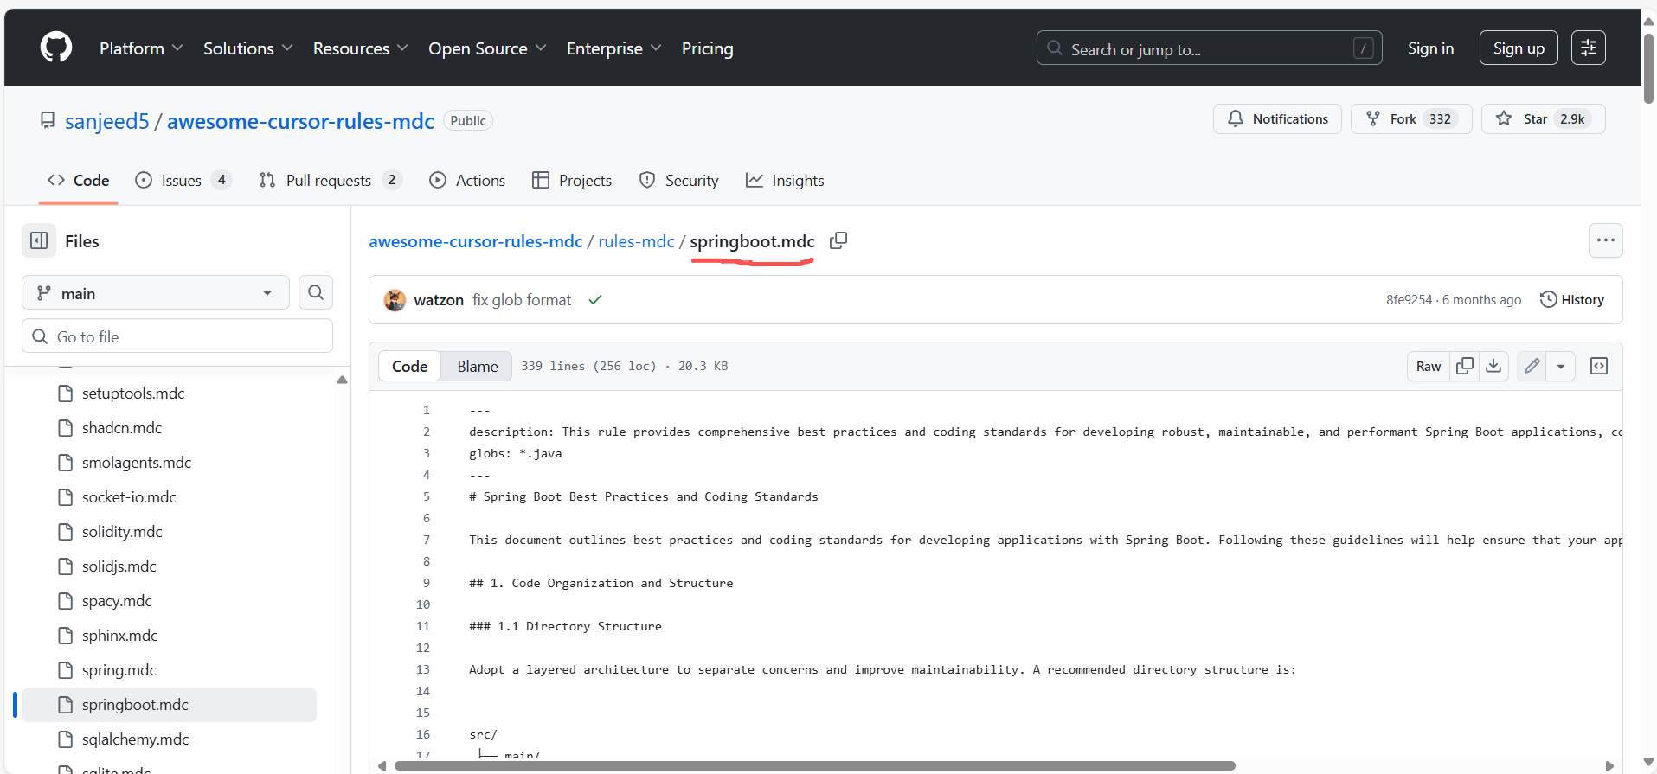Open the watzon author link
Viewport: 1657px width, 774px height.
tap(439, 299)
